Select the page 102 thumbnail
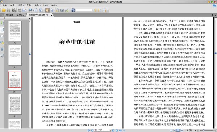The height and width of the screenshot is (132, 217). tap(15, 104)
